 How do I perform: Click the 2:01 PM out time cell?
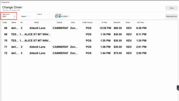141,47
